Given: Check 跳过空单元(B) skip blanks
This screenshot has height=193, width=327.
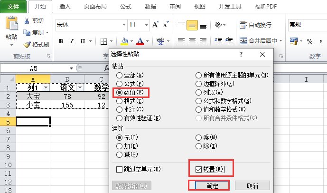Looking at the screenshot, I should click(x=119, y=169).
